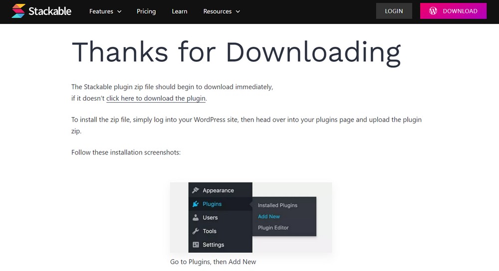Click the "Settings" label in screenshot

(213, 245)
